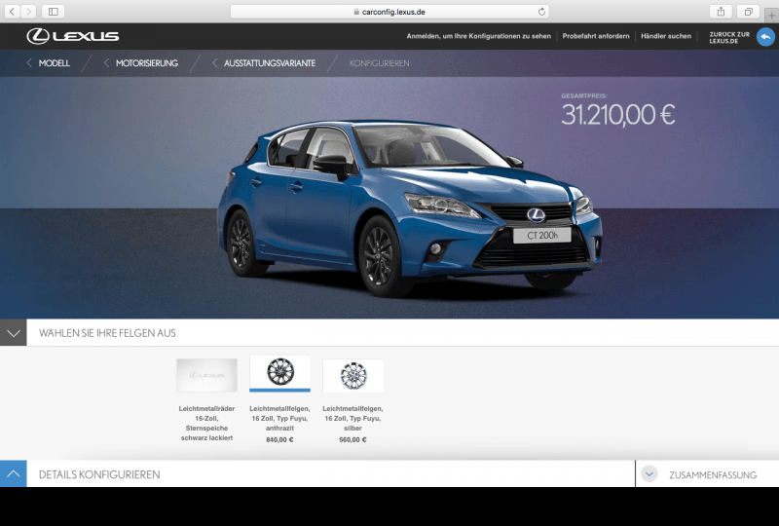779x526 pixels.
Task: Click the Wählen Sie Ihre Felgen aus header
Action: 107,333
